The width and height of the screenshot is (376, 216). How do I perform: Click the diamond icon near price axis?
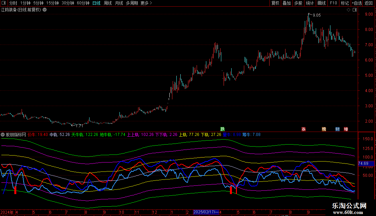348,10
